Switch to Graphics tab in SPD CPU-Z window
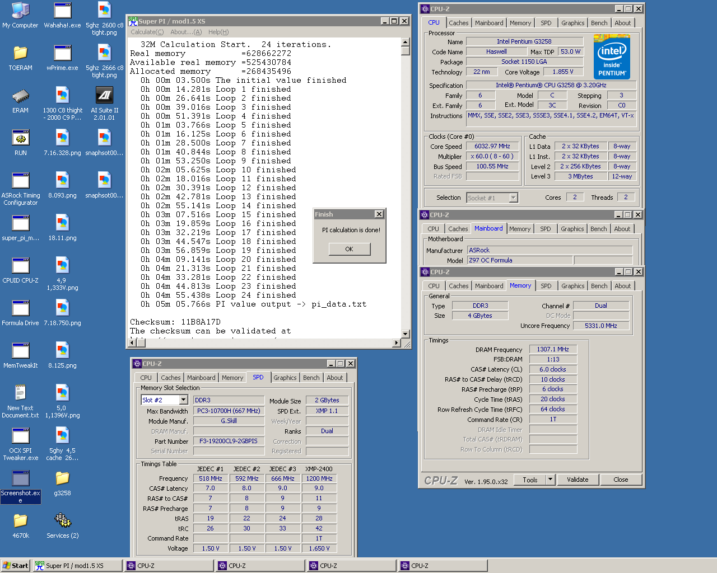 [285, 378]
